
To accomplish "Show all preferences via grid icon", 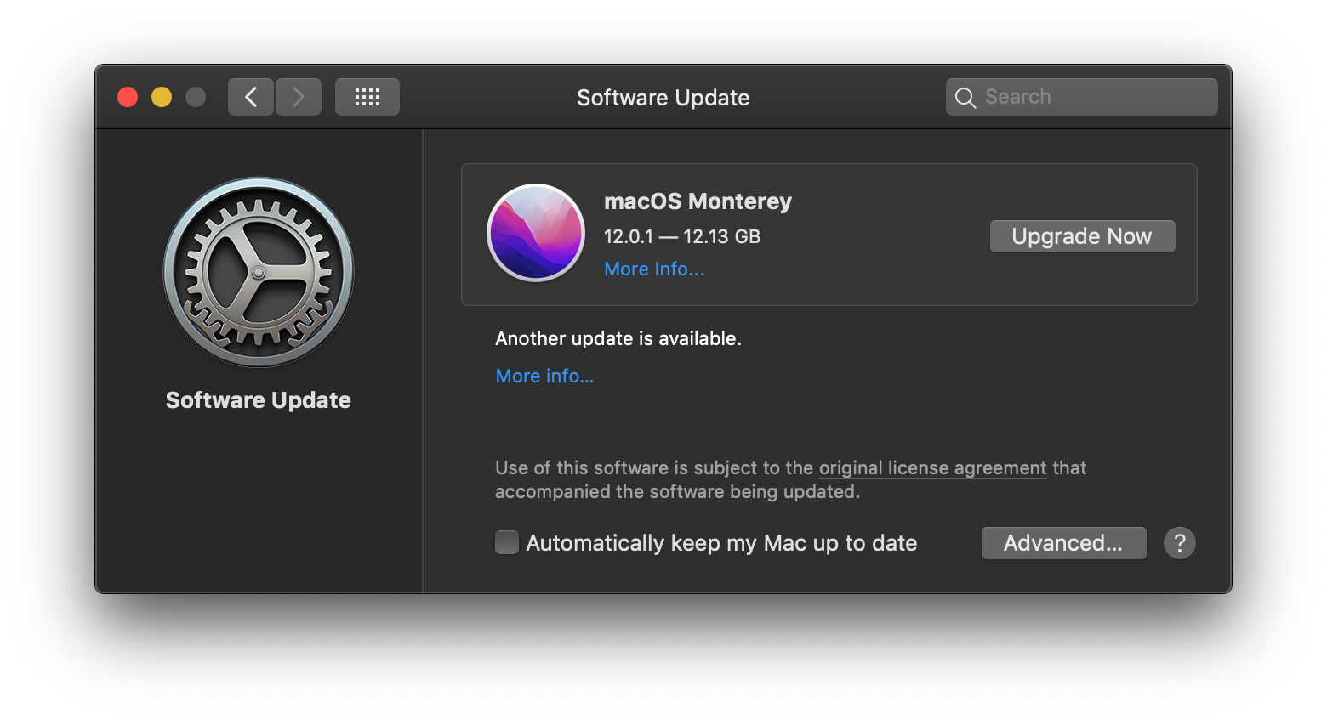I will (x=367, y=97).
